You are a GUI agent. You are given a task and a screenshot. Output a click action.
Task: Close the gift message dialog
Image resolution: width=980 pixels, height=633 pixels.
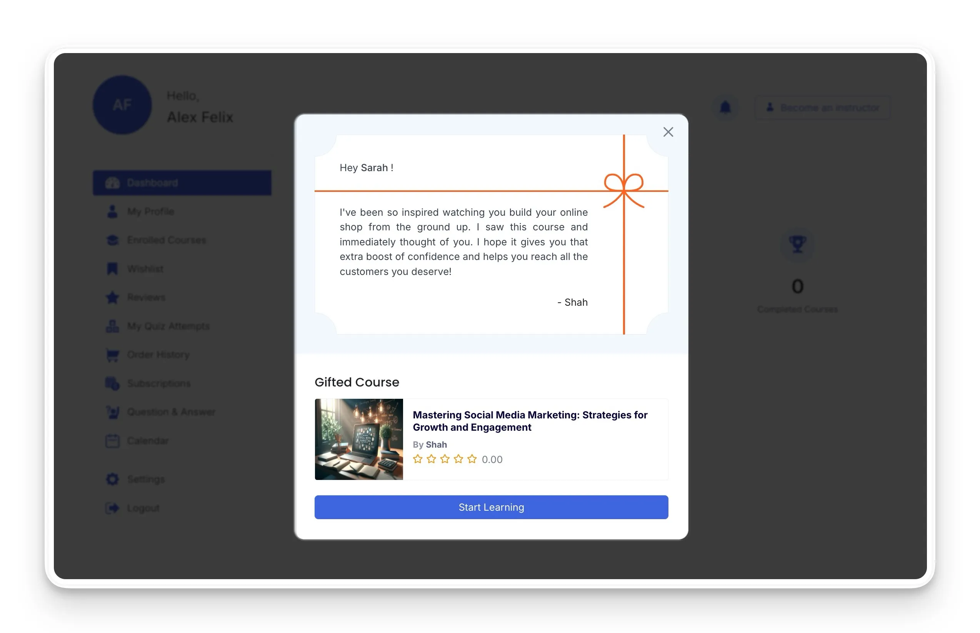tap(668, 132)
